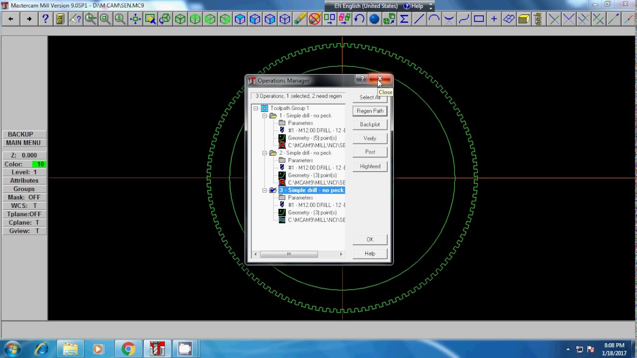The image size is (637, 358).
Task: Click the Post button
Action: pyautogui.click(x=370, y=152)
